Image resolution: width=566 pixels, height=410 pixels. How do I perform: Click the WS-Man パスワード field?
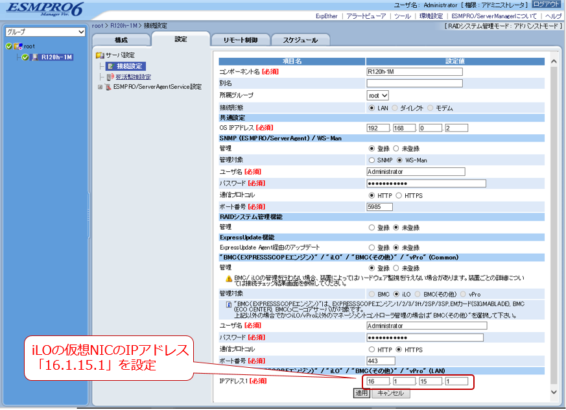tap(427, 184)
